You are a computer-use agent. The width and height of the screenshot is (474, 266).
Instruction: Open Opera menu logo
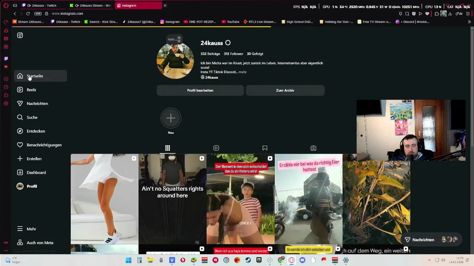(6, 6)
